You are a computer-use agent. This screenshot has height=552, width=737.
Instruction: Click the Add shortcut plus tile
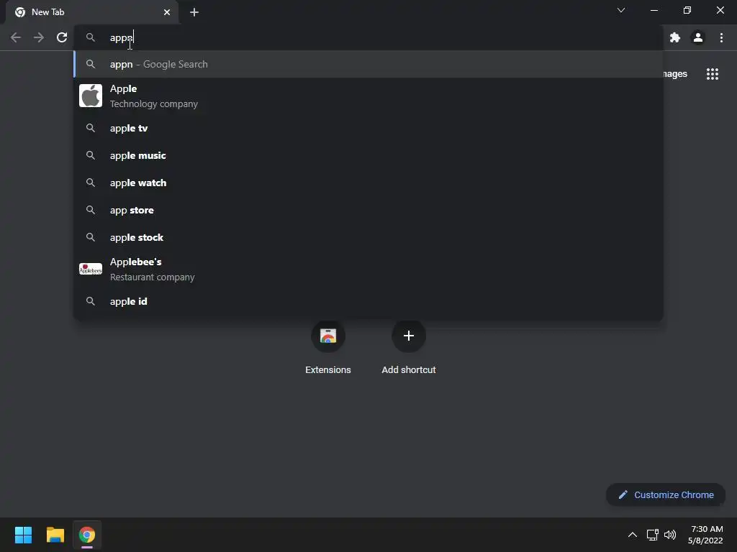point(409,348)
